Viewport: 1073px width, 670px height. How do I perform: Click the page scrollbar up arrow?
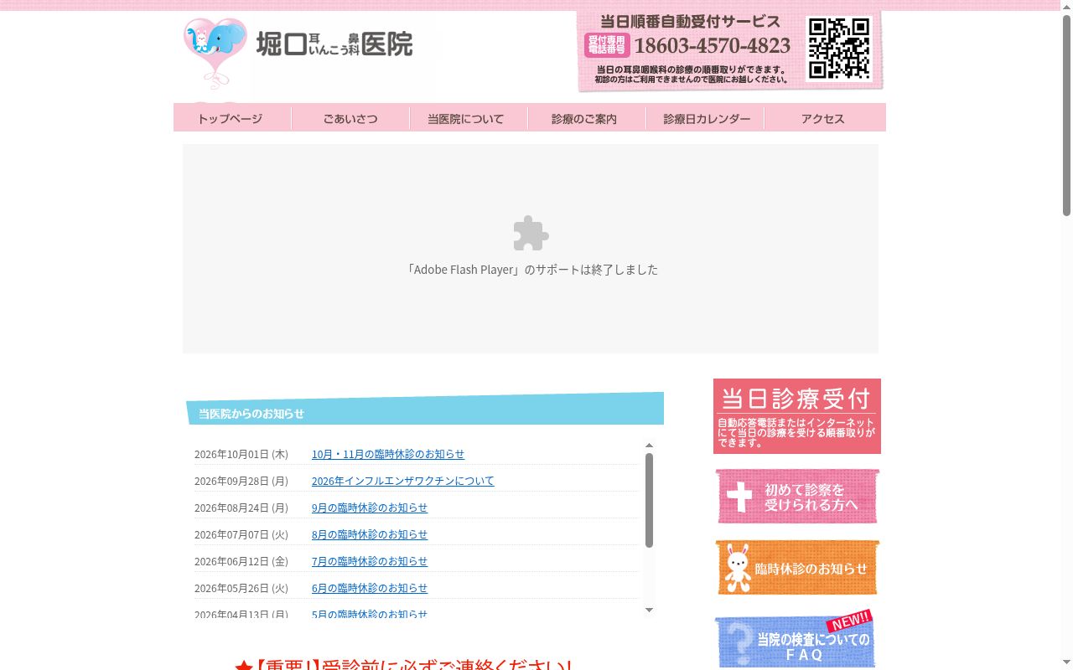(x=1066, y=5)
